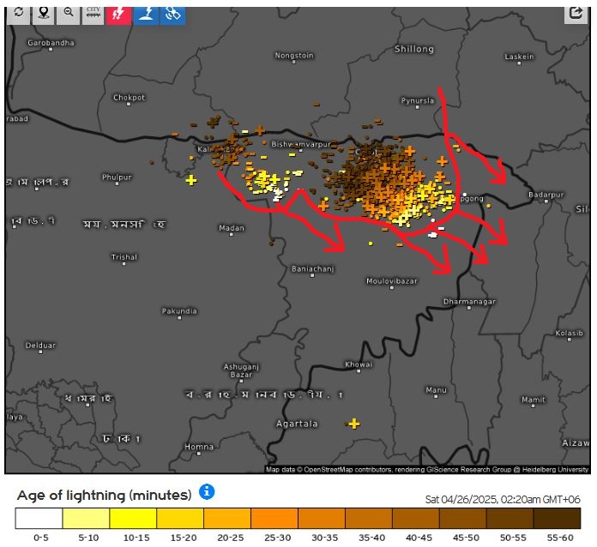Open the GIScience Research Group link
The width and height of the screenshot is (597, 547).
tap(464, 470)
